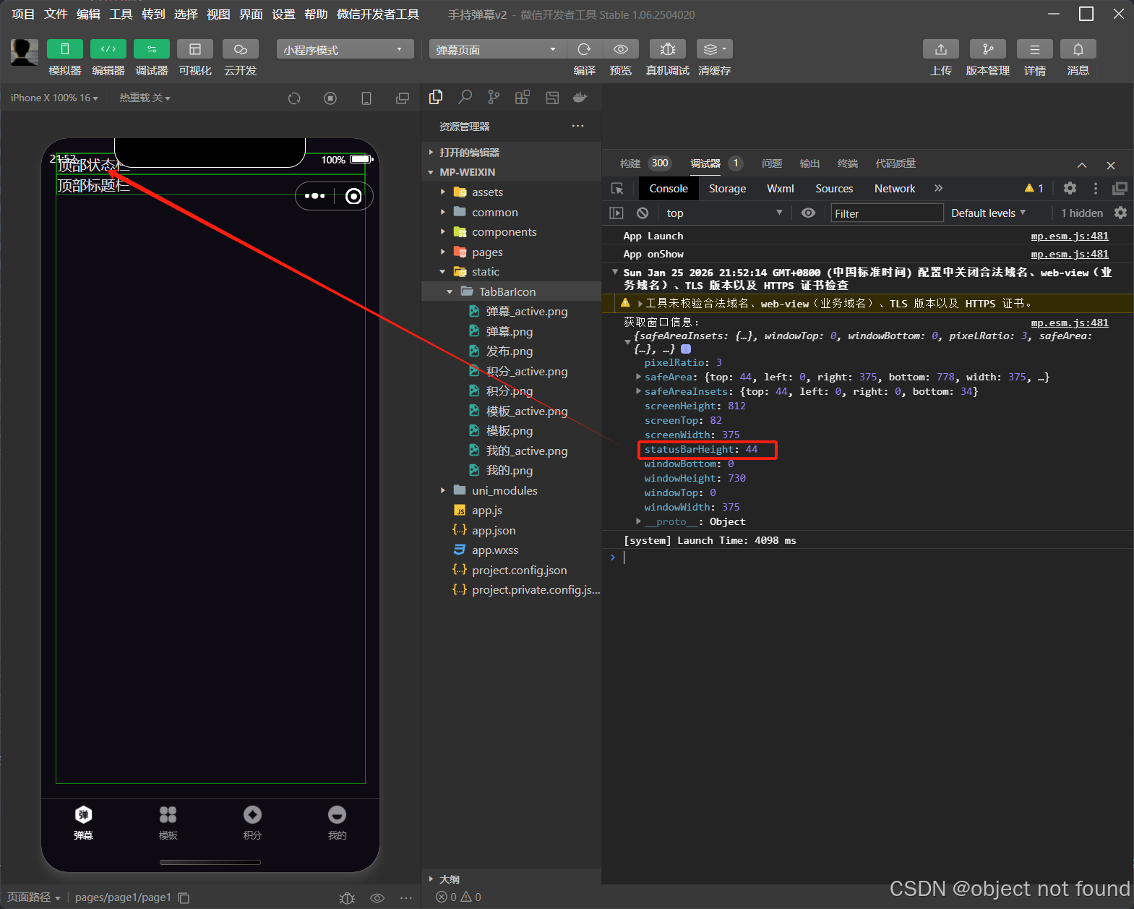Tap the 我的 tab in simulator
The image size is (1134, 909).
(x=337, y=823)
